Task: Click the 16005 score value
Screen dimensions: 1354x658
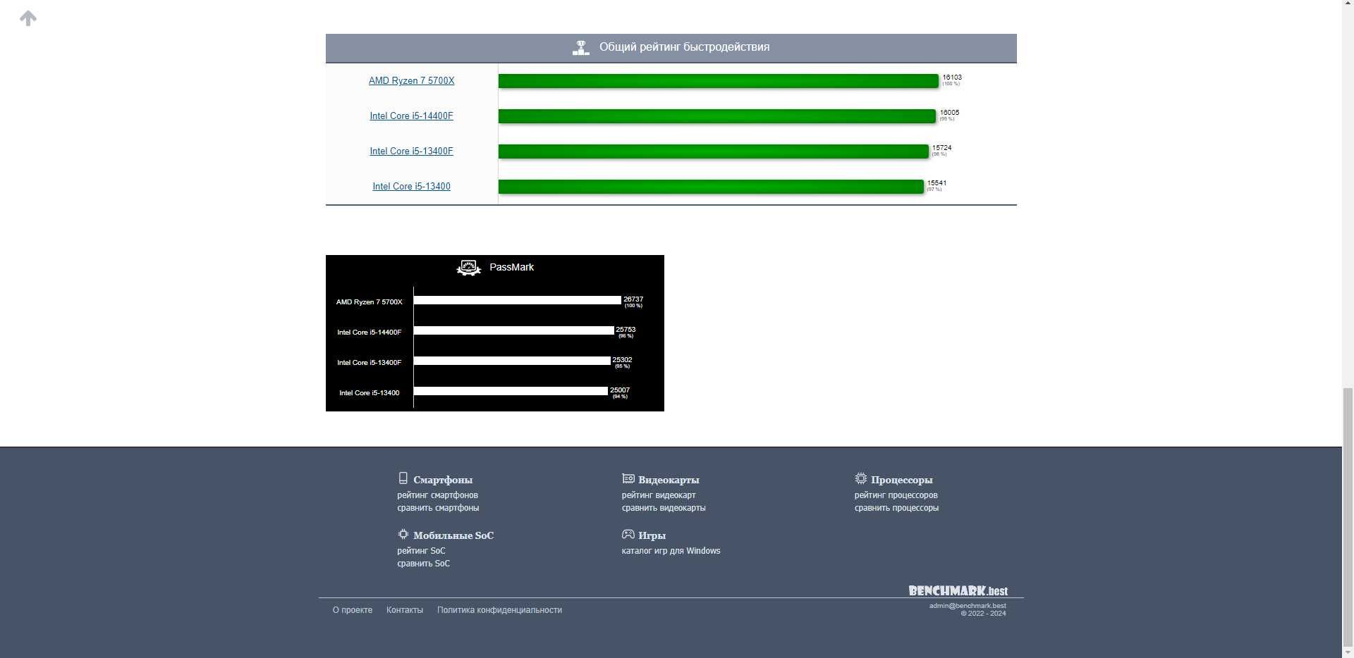Action: [x=949, y=113]
